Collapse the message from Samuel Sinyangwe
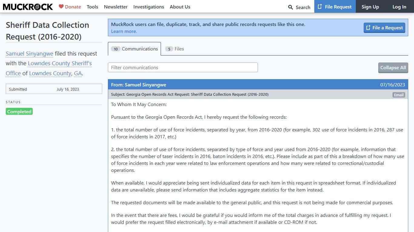 click(x=258, y=85)
